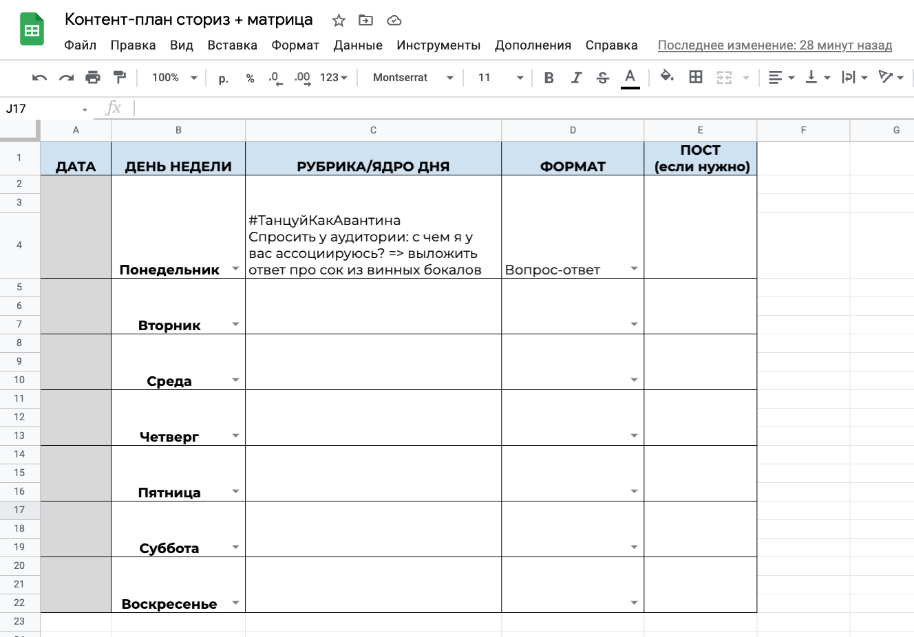914x637 pixels.
Task: Expand the Понедельник cell dropdown
Action: pyautogui.click(x=235, y=268)
